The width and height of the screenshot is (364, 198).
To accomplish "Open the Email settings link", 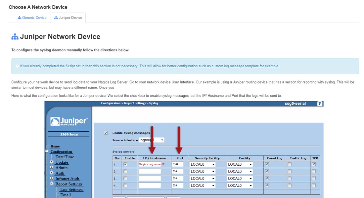I will (x=65, y=195).
